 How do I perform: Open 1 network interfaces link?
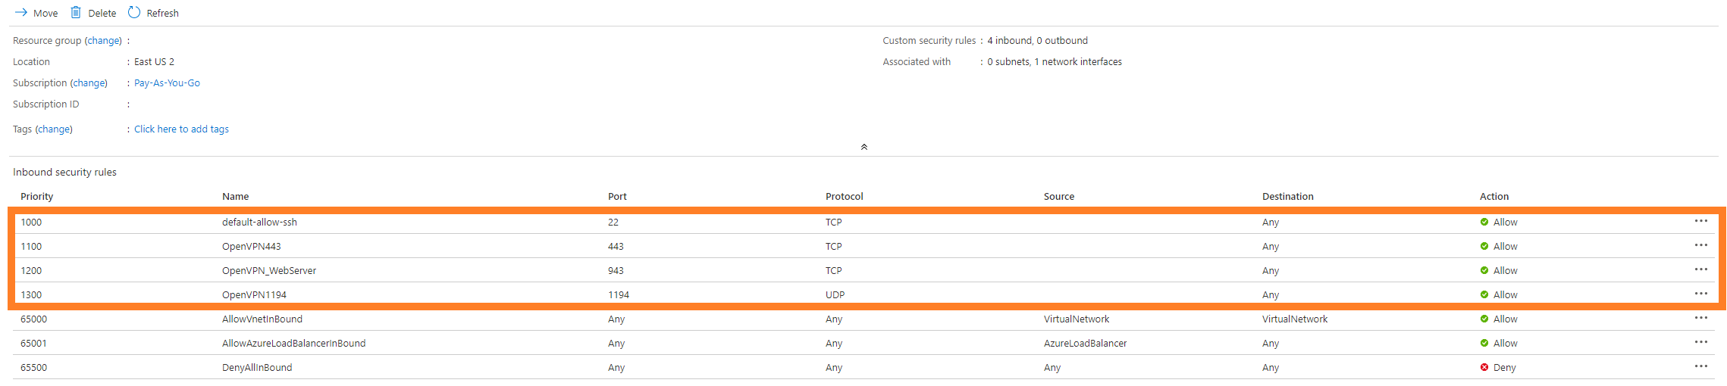pos(1078,62)
